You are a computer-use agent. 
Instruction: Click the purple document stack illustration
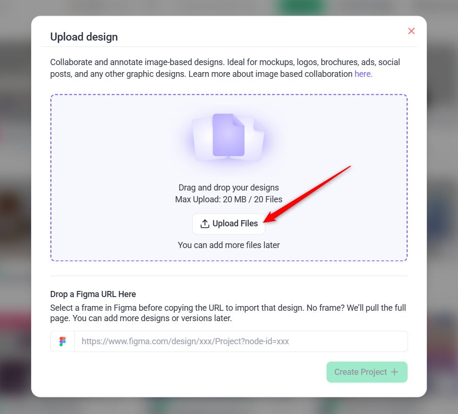click(x=229, y=136)
